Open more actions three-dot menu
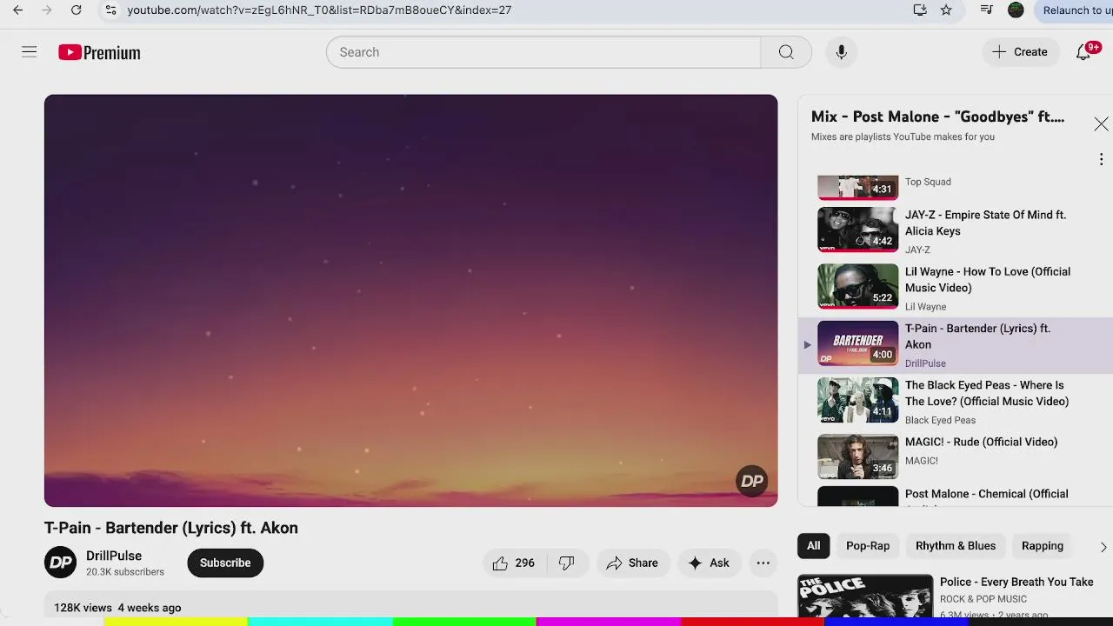 click(763, 563)
